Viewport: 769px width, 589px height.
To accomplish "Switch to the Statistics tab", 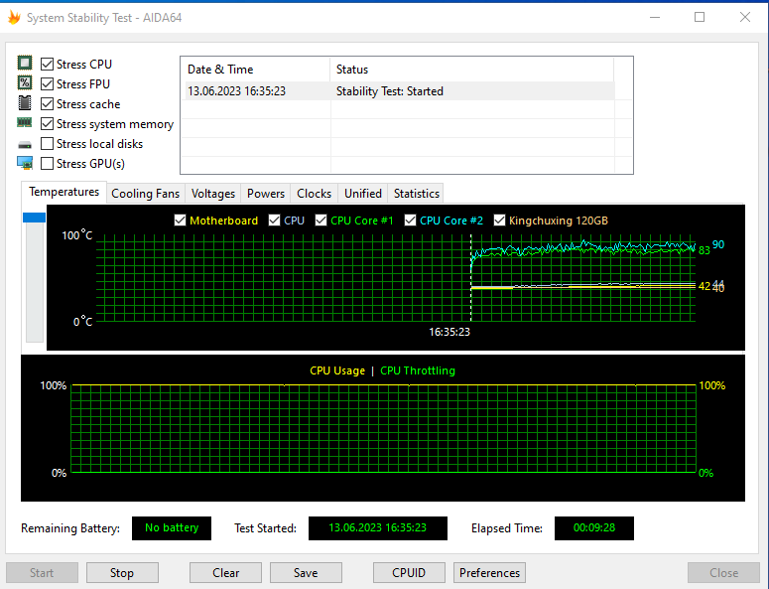I will [417, 194].
